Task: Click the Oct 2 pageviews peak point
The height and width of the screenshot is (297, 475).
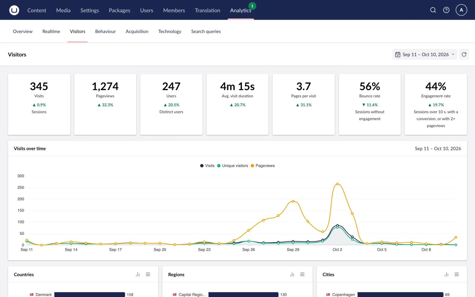Action: click(337, 184)
